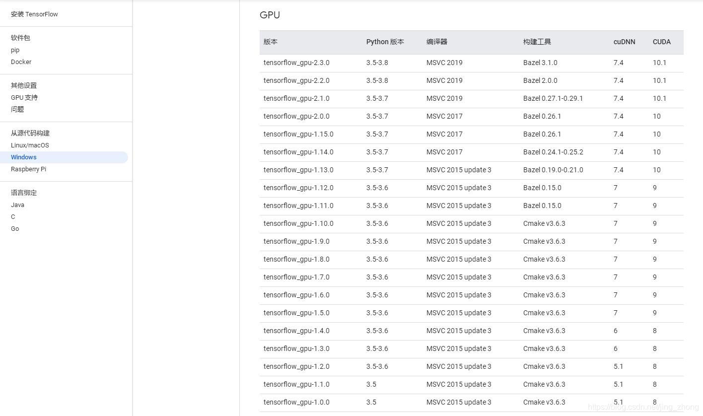The image size is (703, 416).
Task: Open the GPU 支持 page
Action: 24,98
